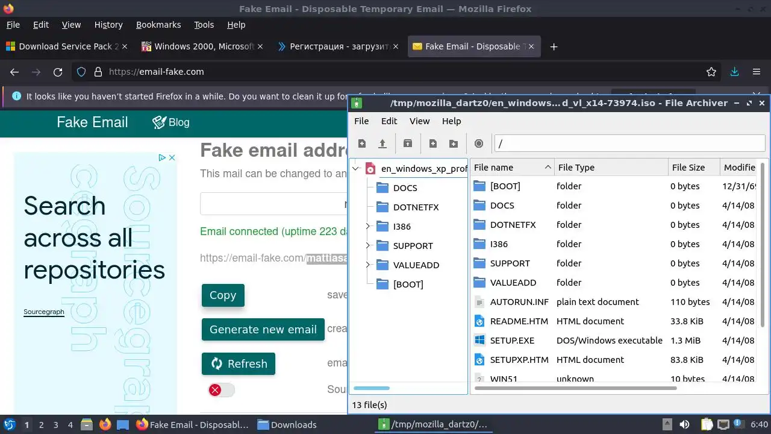
Task: Click Firefox reload page icon
Action: pos(58,72)
